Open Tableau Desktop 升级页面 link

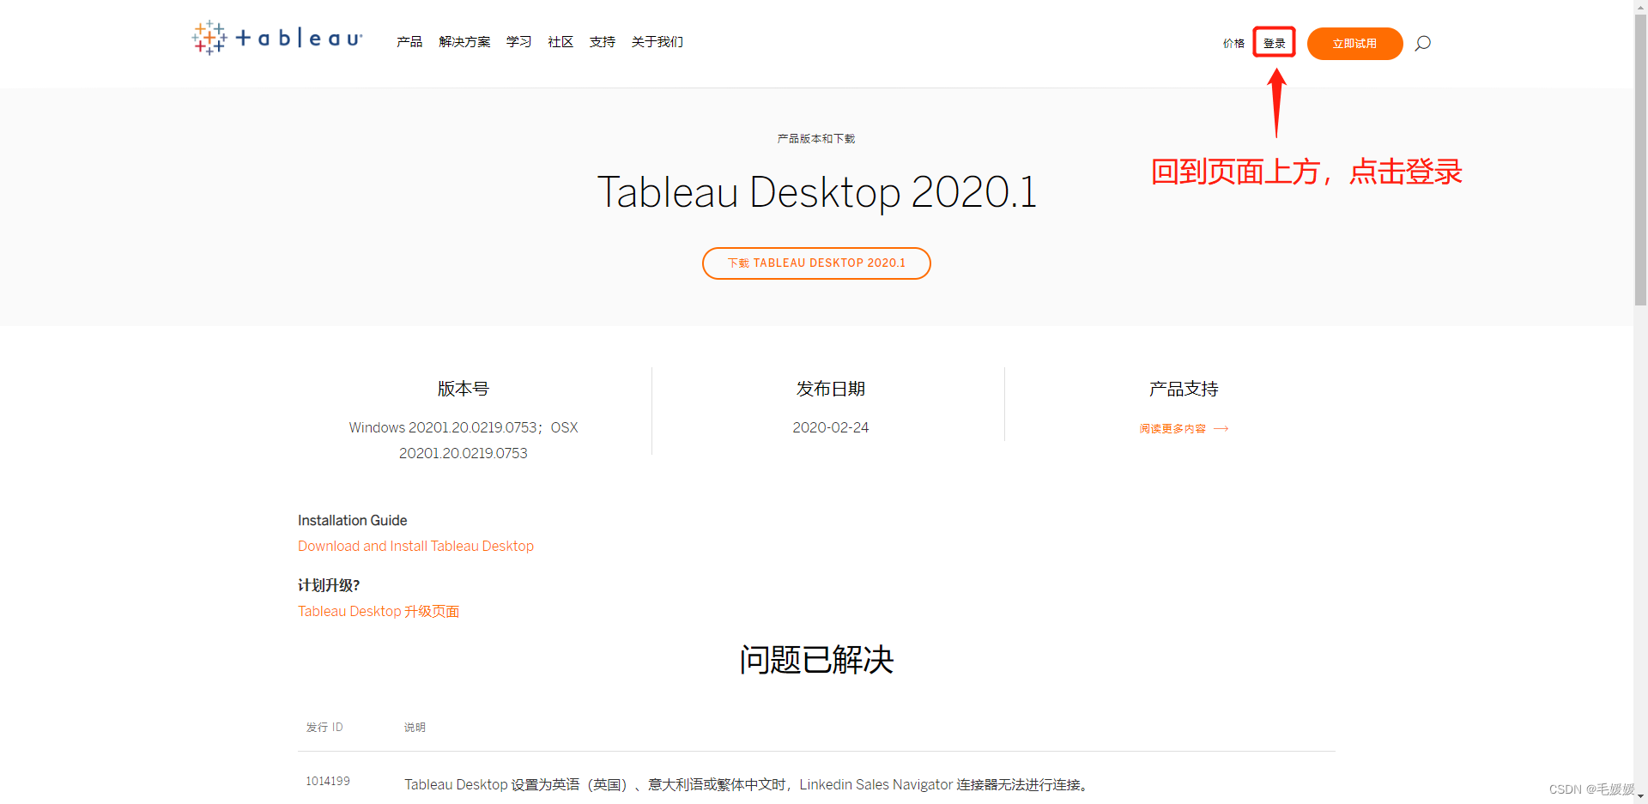click(379, 611)
